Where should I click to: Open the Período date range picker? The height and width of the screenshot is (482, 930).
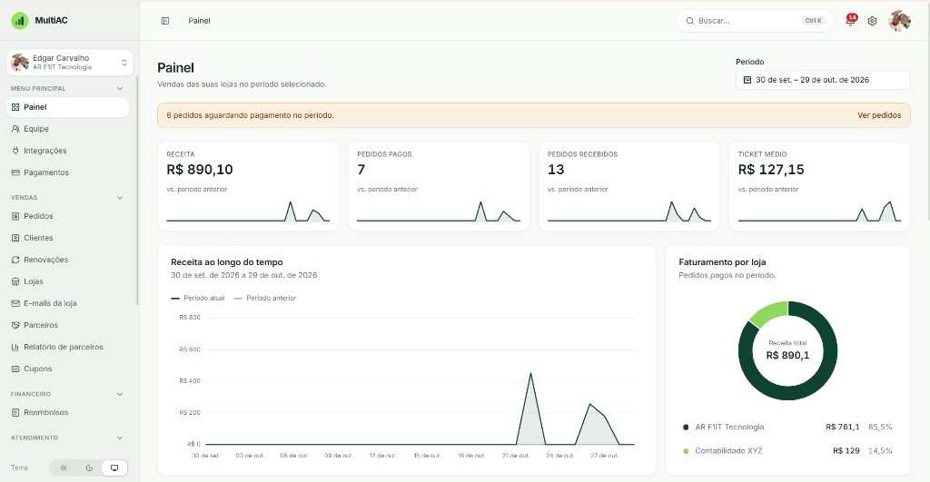tap(823, 80)
